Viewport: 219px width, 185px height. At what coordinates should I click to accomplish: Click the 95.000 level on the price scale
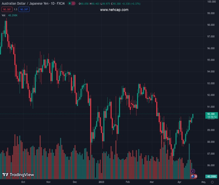(211, 60)
